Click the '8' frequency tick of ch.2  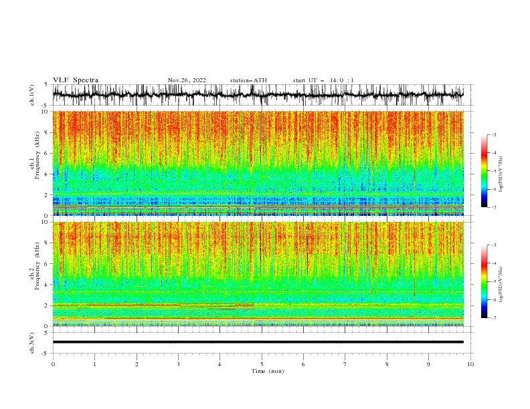(x=48, y=243)
